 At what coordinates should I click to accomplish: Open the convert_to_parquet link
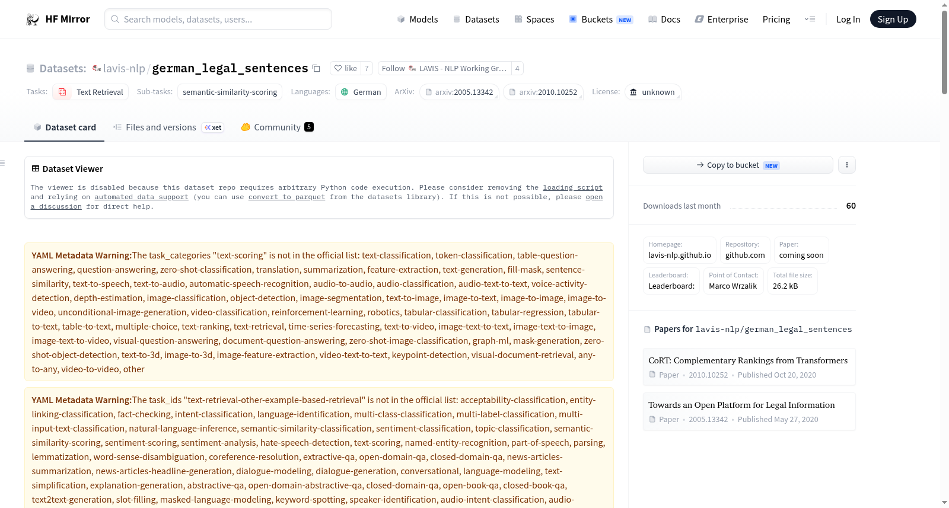pyautogui.click(x=286, y=197)
